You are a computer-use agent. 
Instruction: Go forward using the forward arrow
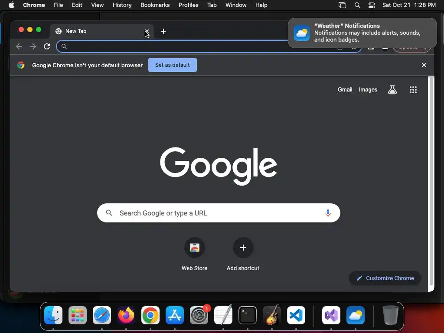click(33, 46)
